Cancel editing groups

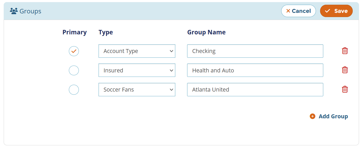[x=298, y=11]
